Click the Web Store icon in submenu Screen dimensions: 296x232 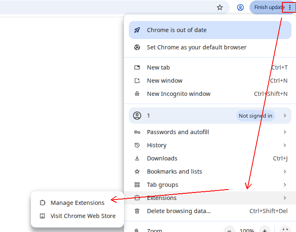tap(42, 216)
